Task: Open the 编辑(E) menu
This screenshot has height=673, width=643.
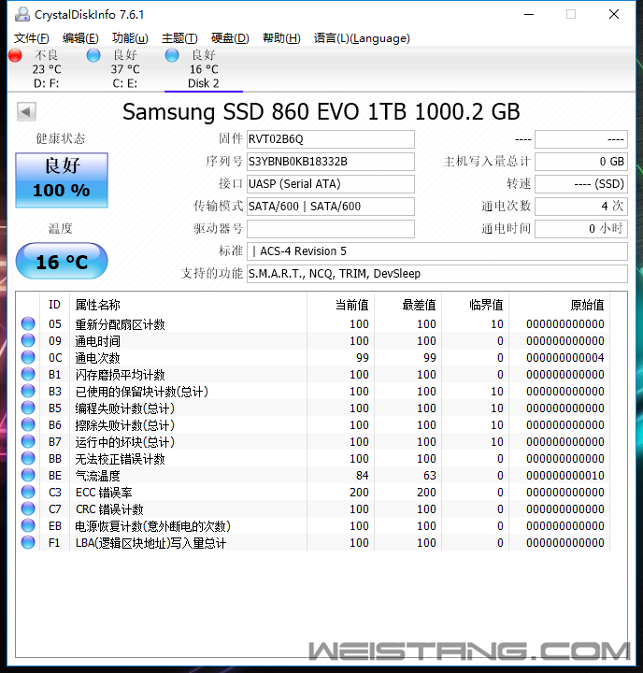Action: point(80,38)
